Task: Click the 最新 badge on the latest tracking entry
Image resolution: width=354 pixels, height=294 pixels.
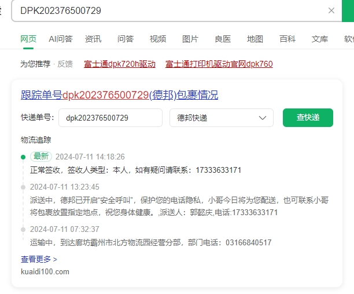Action: point(41,156)
